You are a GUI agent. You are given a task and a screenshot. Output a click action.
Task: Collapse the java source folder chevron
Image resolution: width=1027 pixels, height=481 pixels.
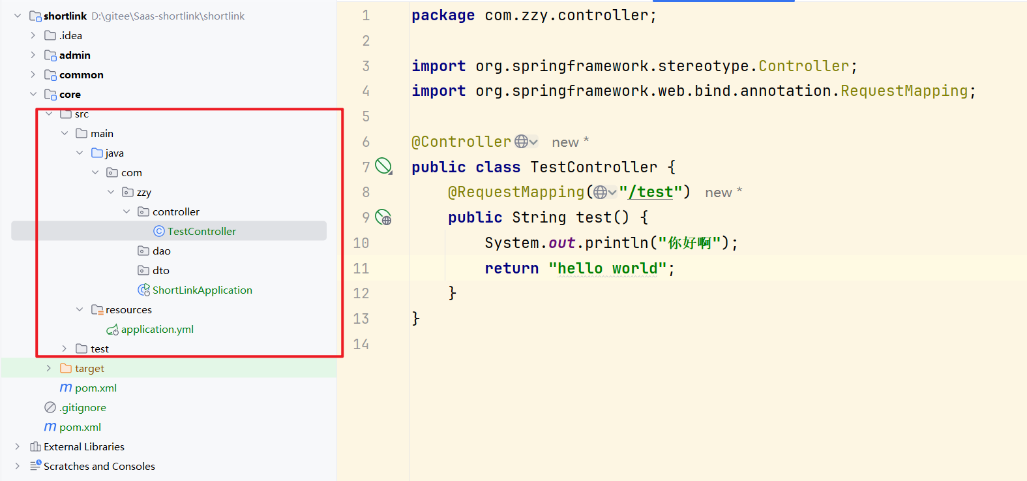(x=80, y=153)
